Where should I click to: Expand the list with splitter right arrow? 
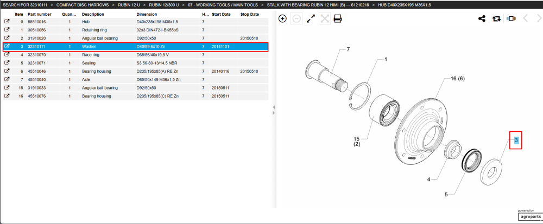pos(273,113)
